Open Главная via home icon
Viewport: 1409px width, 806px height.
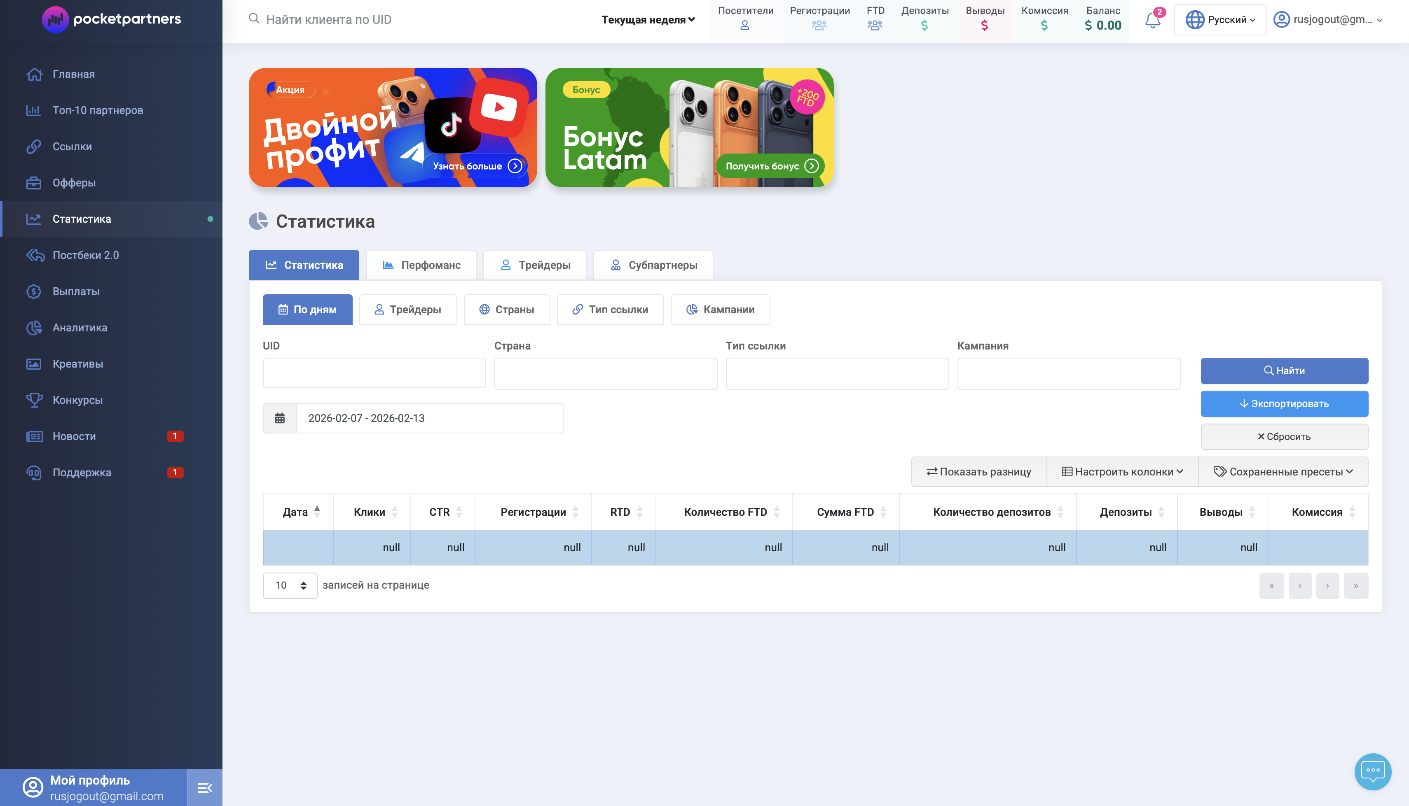click(34, 74)
